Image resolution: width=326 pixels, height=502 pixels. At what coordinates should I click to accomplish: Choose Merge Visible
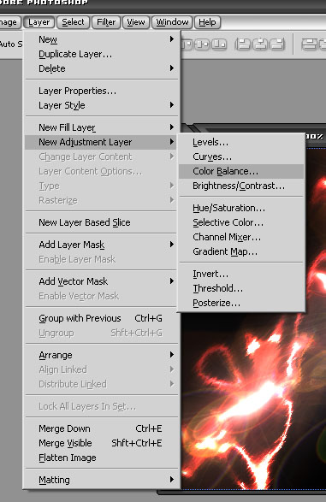101,443
